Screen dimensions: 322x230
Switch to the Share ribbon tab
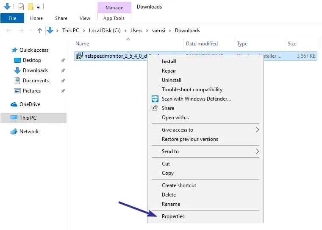[x=61, y=18]
